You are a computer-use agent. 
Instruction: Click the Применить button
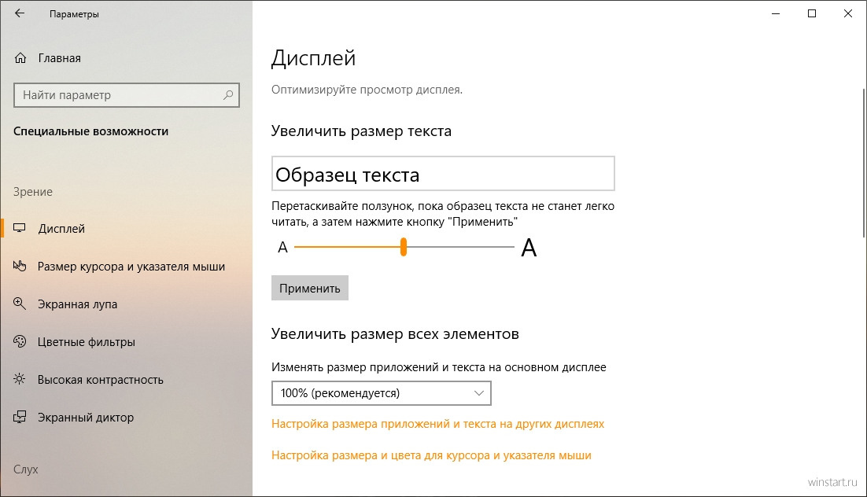point(310,288)
